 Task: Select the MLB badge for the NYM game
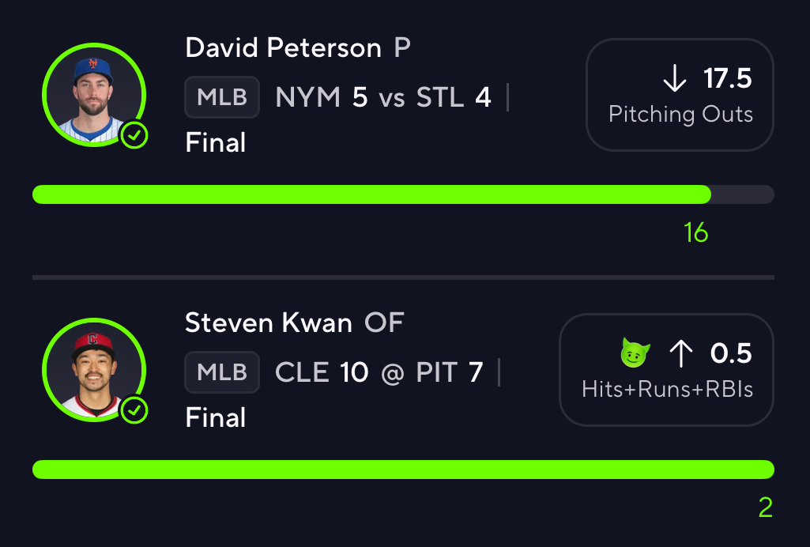pyautogui.click(x=222, y=97)
